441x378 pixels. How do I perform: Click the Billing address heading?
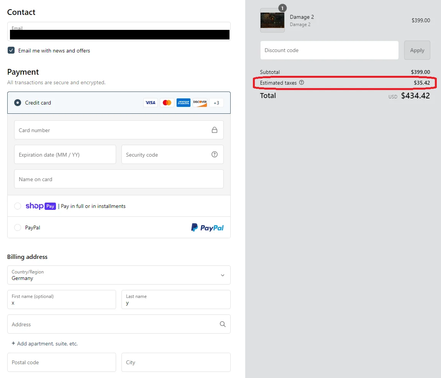27,257
